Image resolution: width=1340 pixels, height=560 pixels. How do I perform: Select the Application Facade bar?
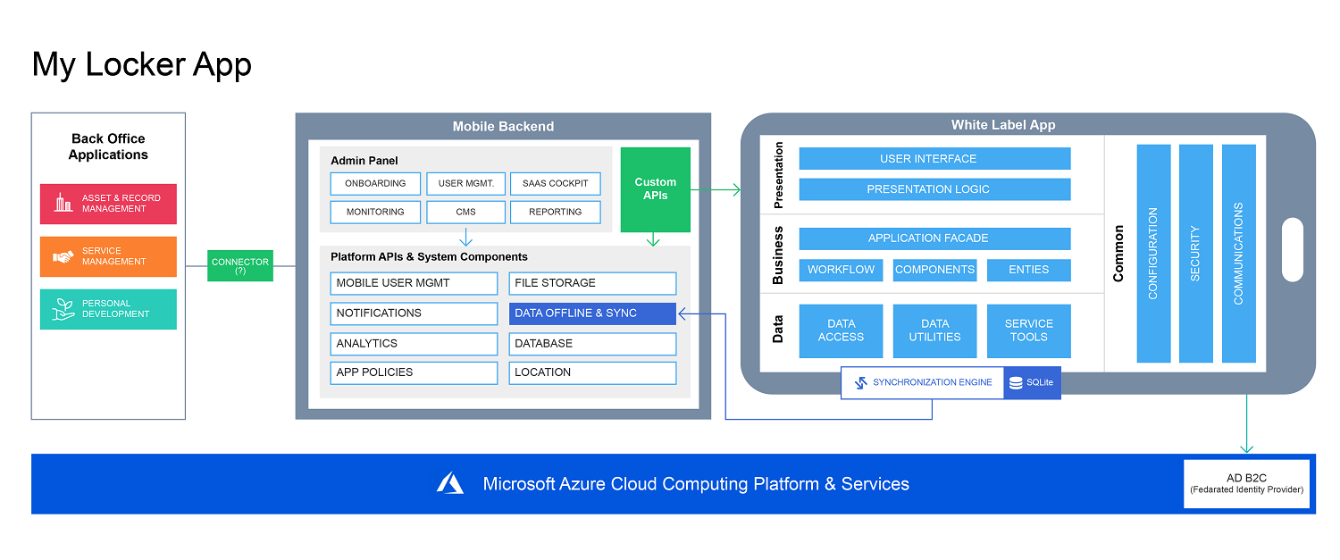(934, 238)
